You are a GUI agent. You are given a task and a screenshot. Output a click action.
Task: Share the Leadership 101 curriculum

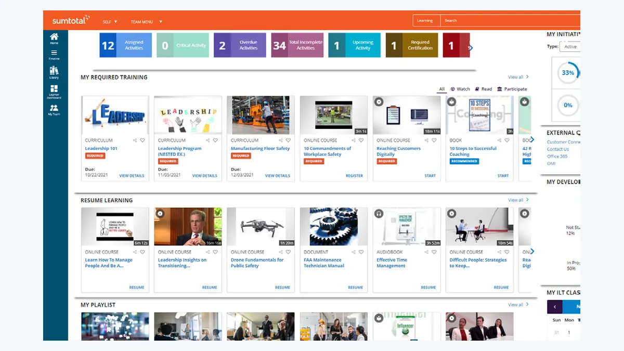[x=135, y=140]
